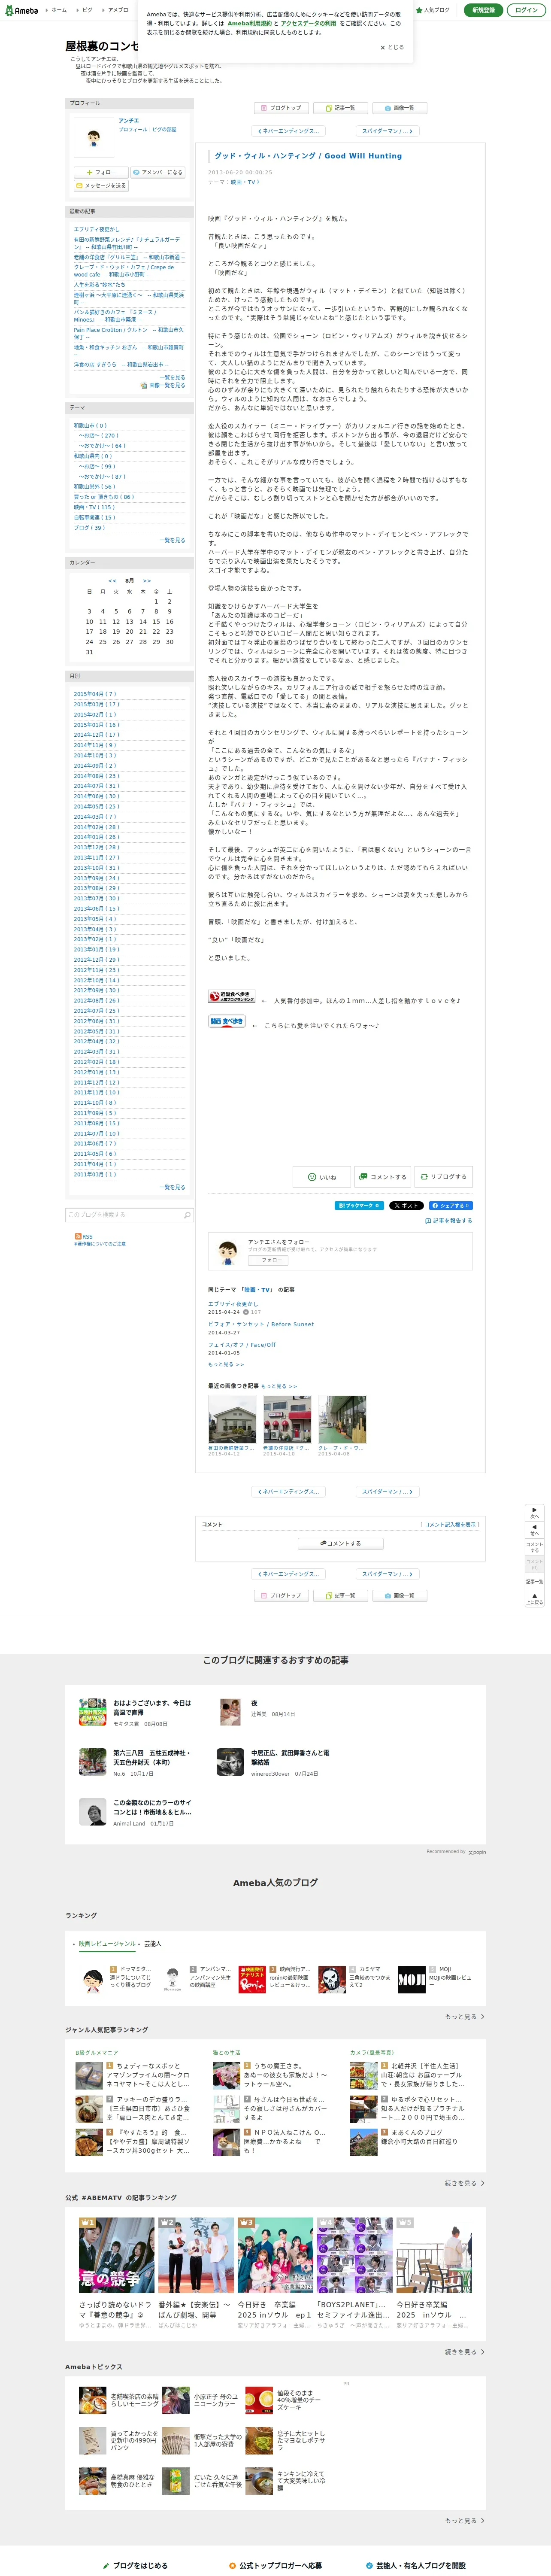Viewport: 551px width, 2576px height.
Task: Open the profile avatar image
Action: [x=94, y=138]
